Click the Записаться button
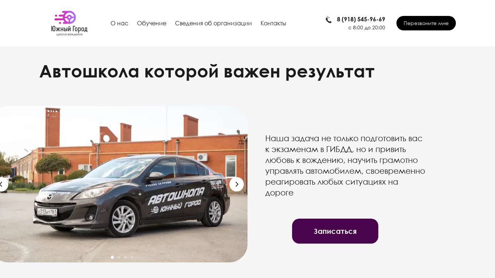 335,231
